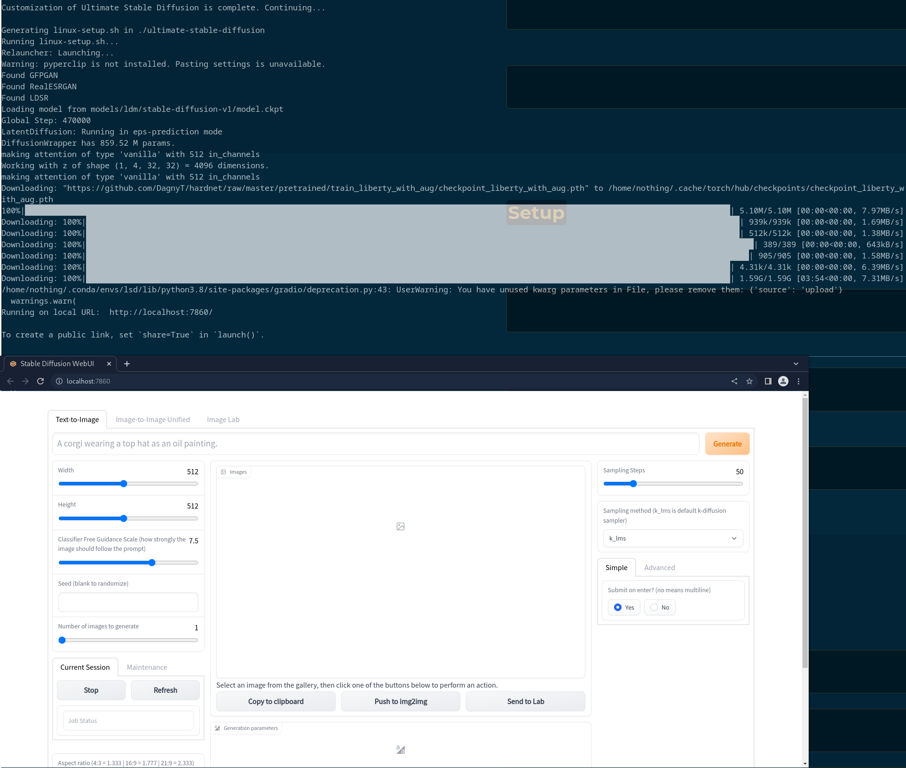
Task: Reload the localhost page
Action: tap(40, 381)
